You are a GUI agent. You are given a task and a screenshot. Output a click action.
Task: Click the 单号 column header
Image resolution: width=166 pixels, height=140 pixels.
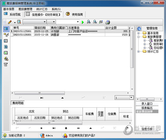click(x=23, y=28)
